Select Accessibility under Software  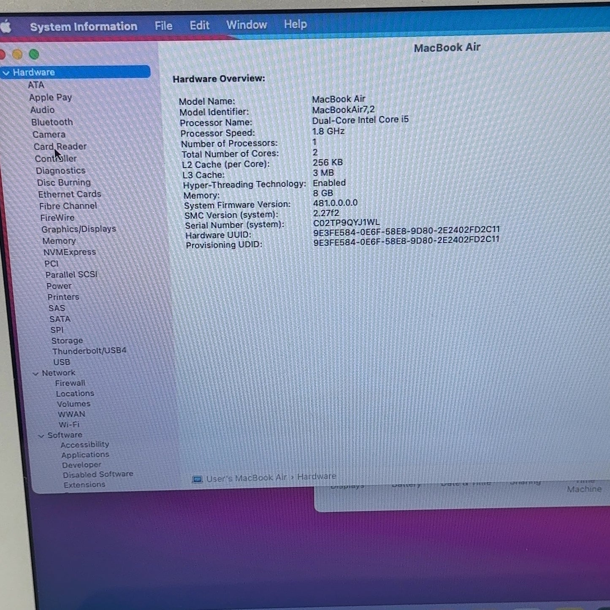click(x=85, y=445)
